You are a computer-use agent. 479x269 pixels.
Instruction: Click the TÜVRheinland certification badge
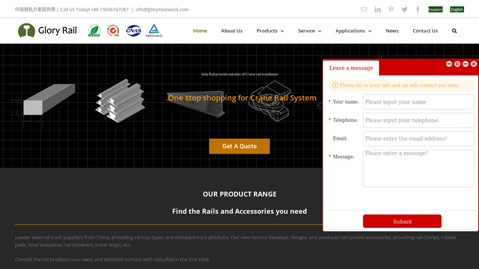[154, 31]
